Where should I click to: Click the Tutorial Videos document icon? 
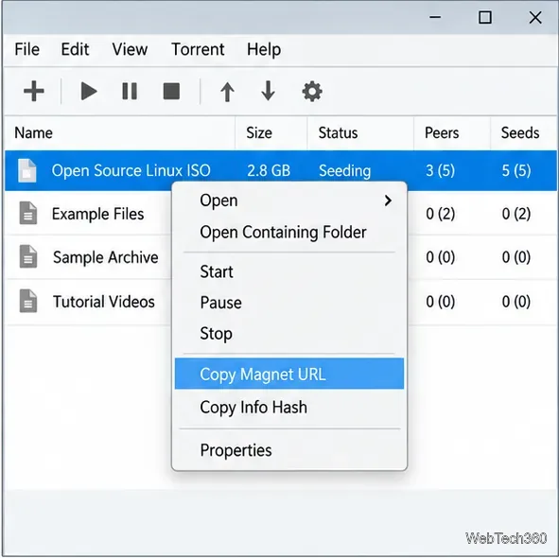28,301
